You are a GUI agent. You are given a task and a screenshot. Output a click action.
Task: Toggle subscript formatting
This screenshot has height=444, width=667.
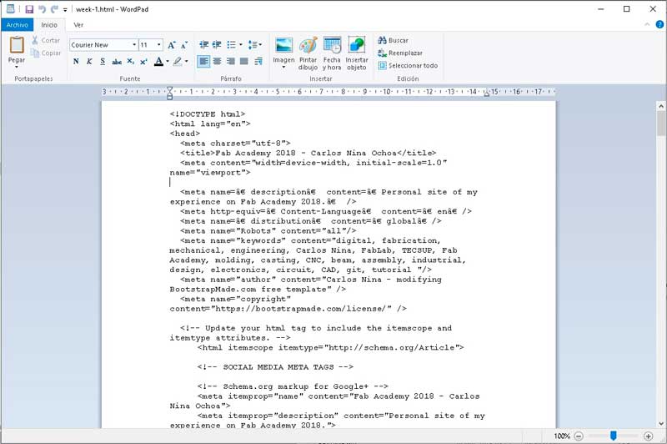(x=131, y=61)
